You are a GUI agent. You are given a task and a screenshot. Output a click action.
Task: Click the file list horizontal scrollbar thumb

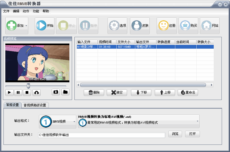pyautogui.click(x=143, y=85)
